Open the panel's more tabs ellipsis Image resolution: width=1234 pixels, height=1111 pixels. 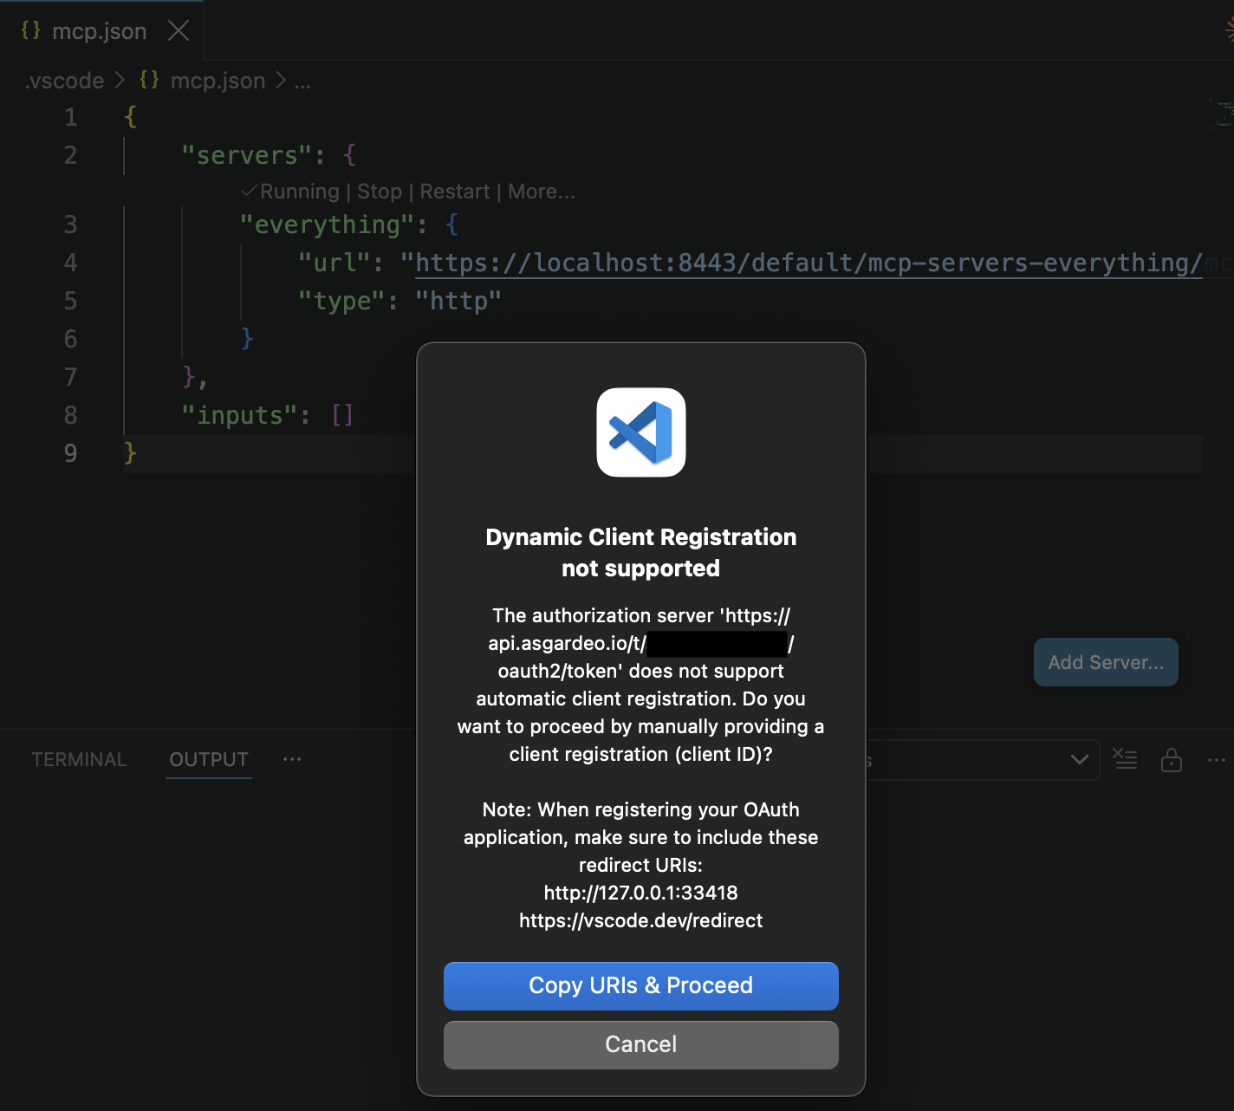coord(292,759)
